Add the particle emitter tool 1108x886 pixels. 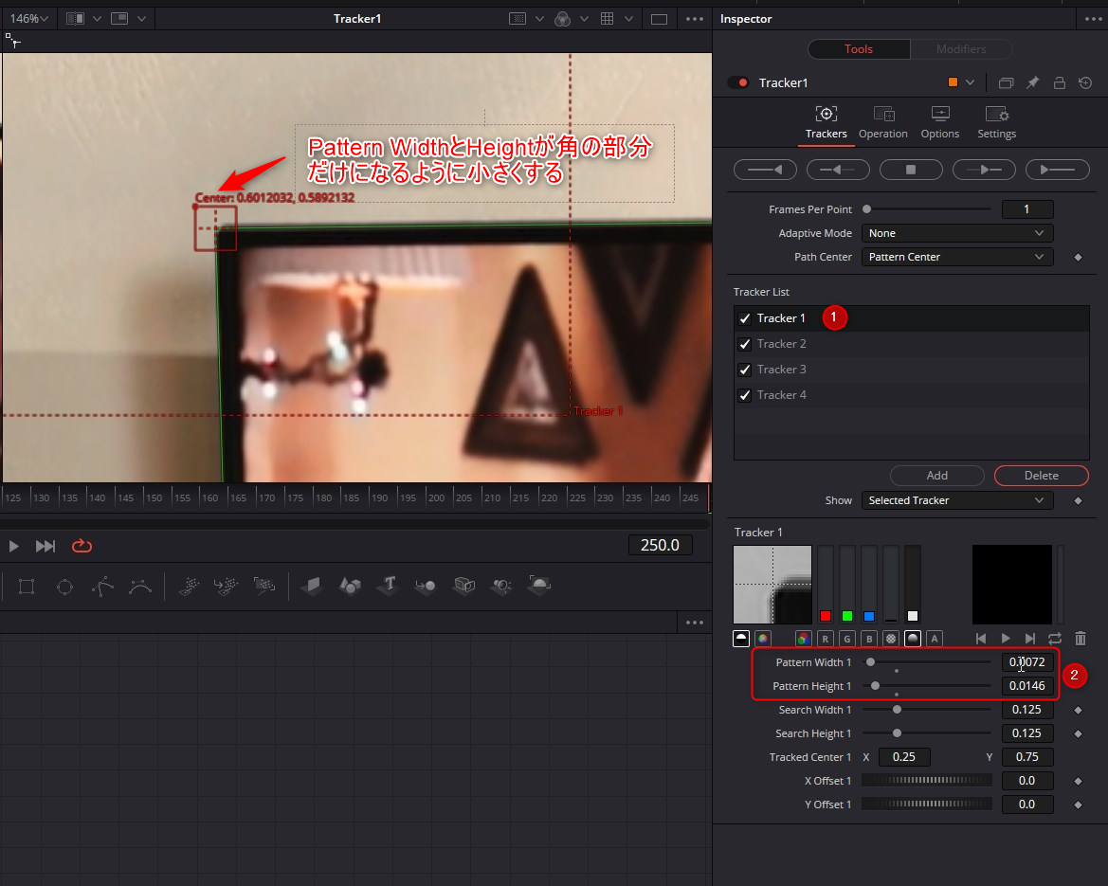(189, 585)
